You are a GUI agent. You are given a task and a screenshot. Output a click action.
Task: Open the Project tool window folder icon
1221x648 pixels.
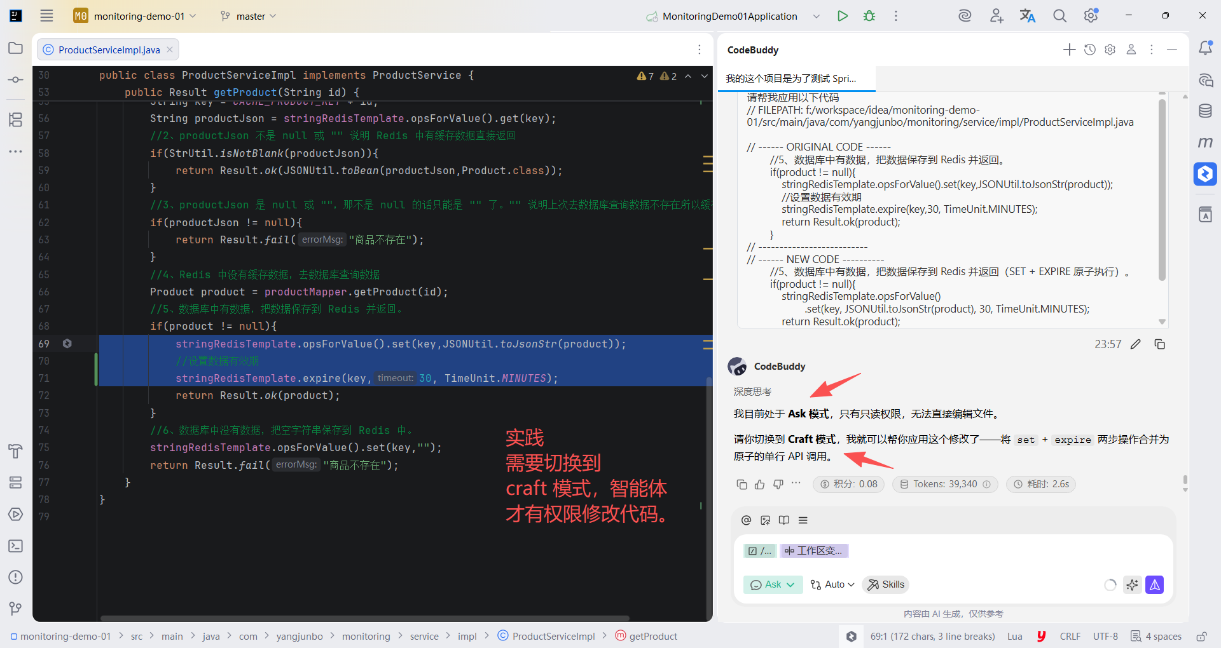tap(15, 48)
